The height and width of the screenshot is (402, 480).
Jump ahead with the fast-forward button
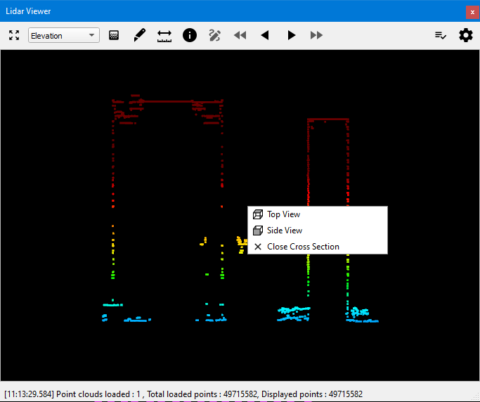(317, 35)
